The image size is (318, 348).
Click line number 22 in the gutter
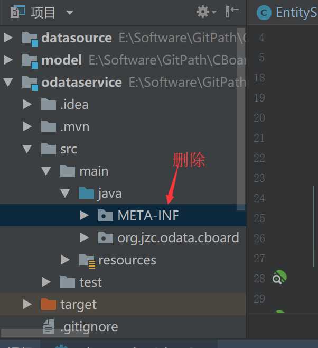[259, 158]
